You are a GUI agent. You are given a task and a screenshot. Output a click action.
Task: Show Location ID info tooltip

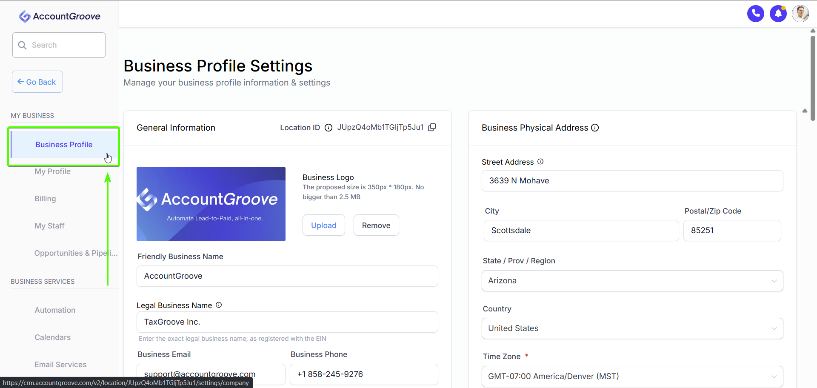pos(329,128)
